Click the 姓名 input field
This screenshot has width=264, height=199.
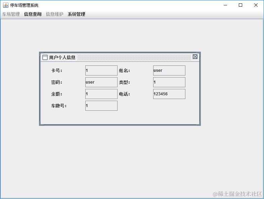169,70
